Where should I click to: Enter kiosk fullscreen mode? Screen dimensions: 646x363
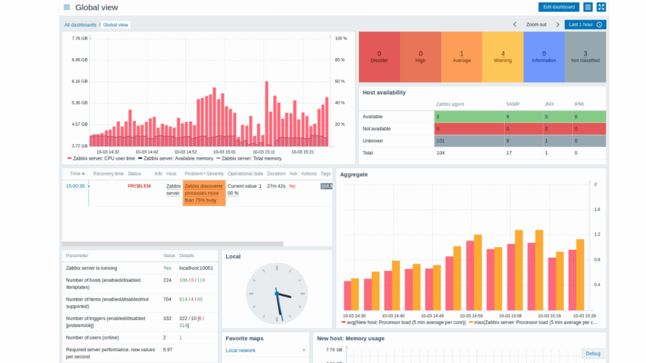point(601,7)
